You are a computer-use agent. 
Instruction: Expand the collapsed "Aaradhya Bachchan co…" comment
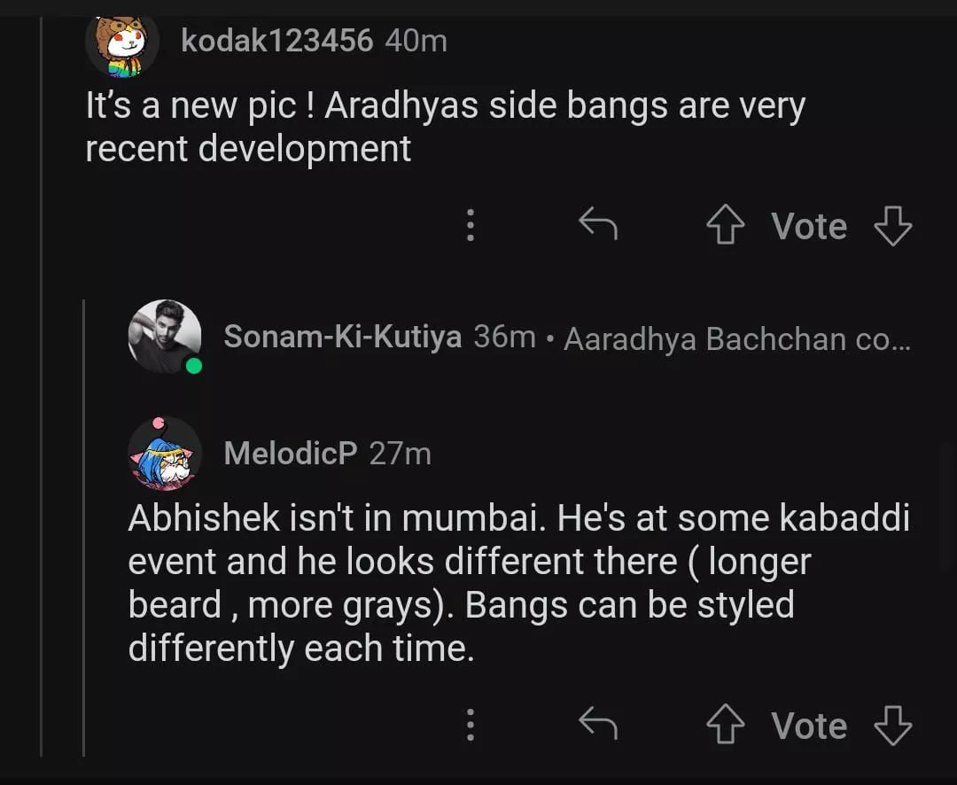[x=735, y=338]
